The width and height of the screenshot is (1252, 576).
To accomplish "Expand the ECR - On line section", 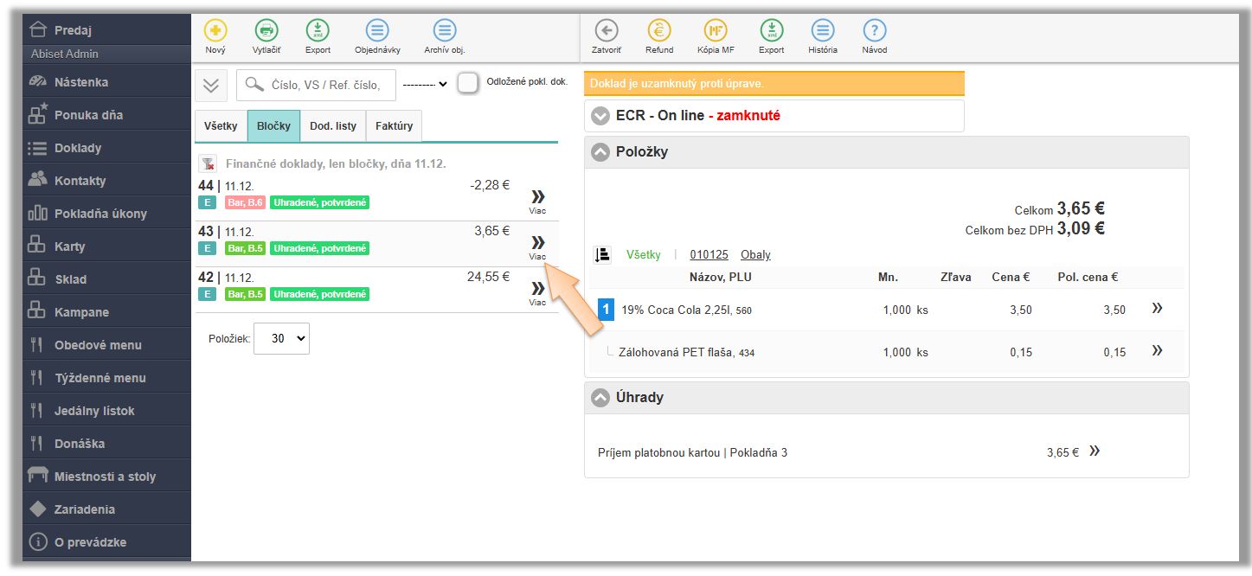I will pos(600,116).
